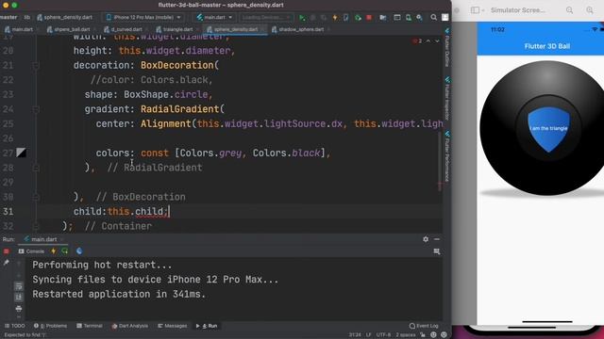The width and height of the screenshot is (604, 339).
Task: Click fold end marker on line 30
Action: coord(36,197)
